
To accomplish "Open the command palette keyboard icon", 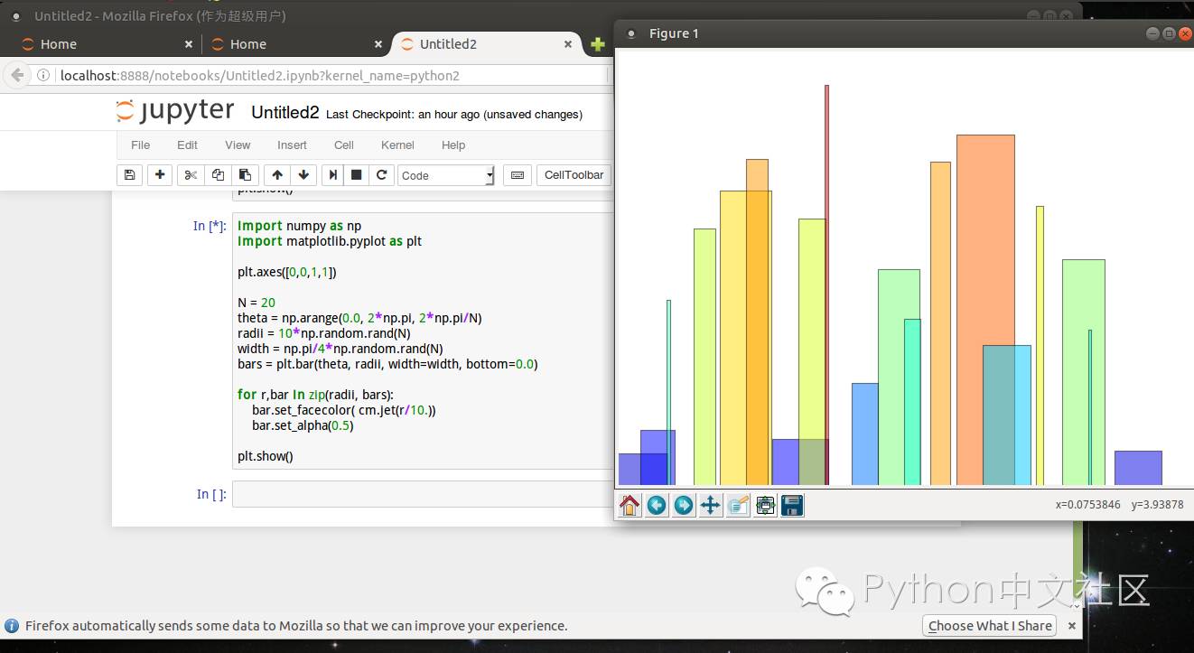I will [518, 175].
